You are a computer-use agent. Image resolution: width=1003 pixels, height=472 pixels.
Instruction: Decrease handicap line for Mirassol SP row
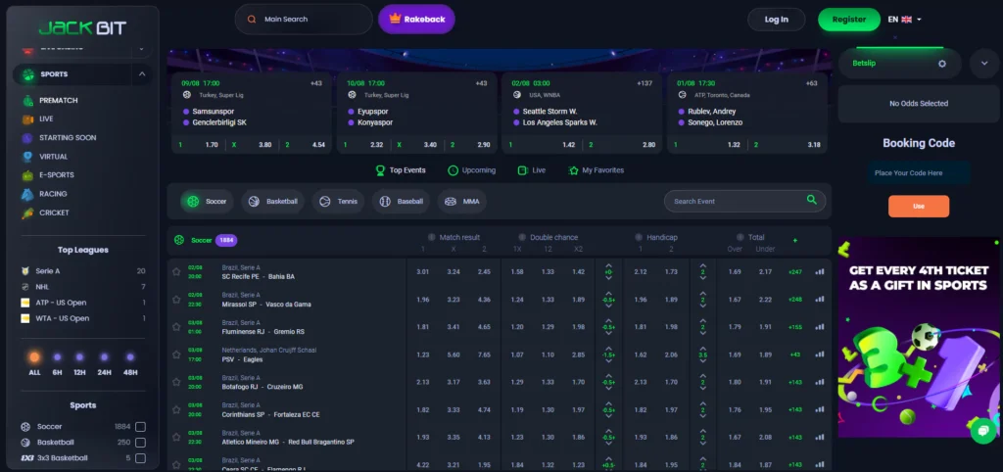click(608, 306)
